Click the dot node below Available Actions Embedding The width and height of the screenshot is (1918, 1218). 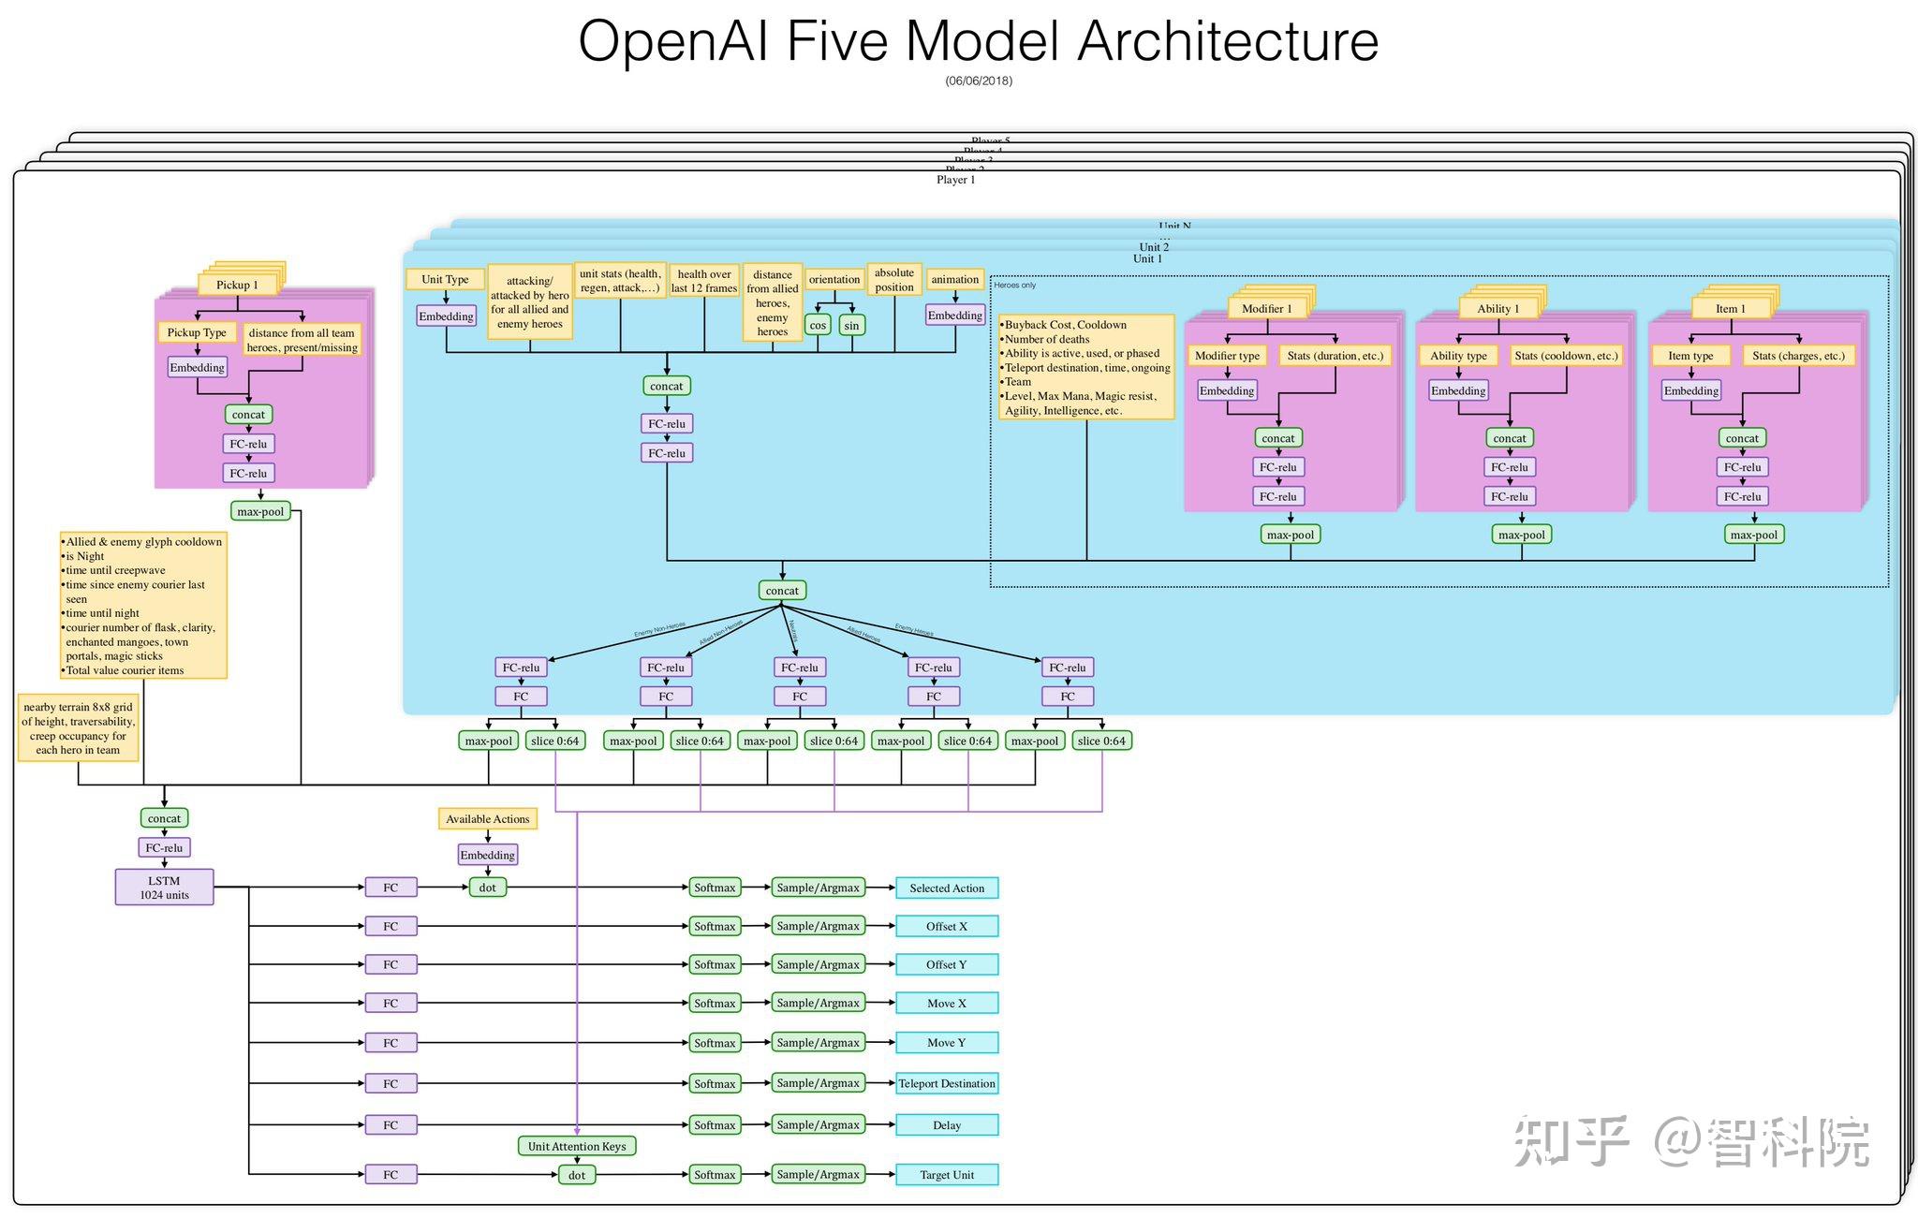(x=487, y=887)
